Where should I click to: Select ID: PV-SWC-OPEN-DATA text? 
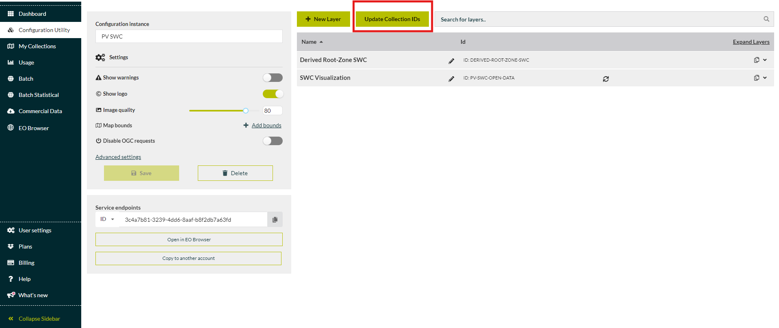pos(489,78)
